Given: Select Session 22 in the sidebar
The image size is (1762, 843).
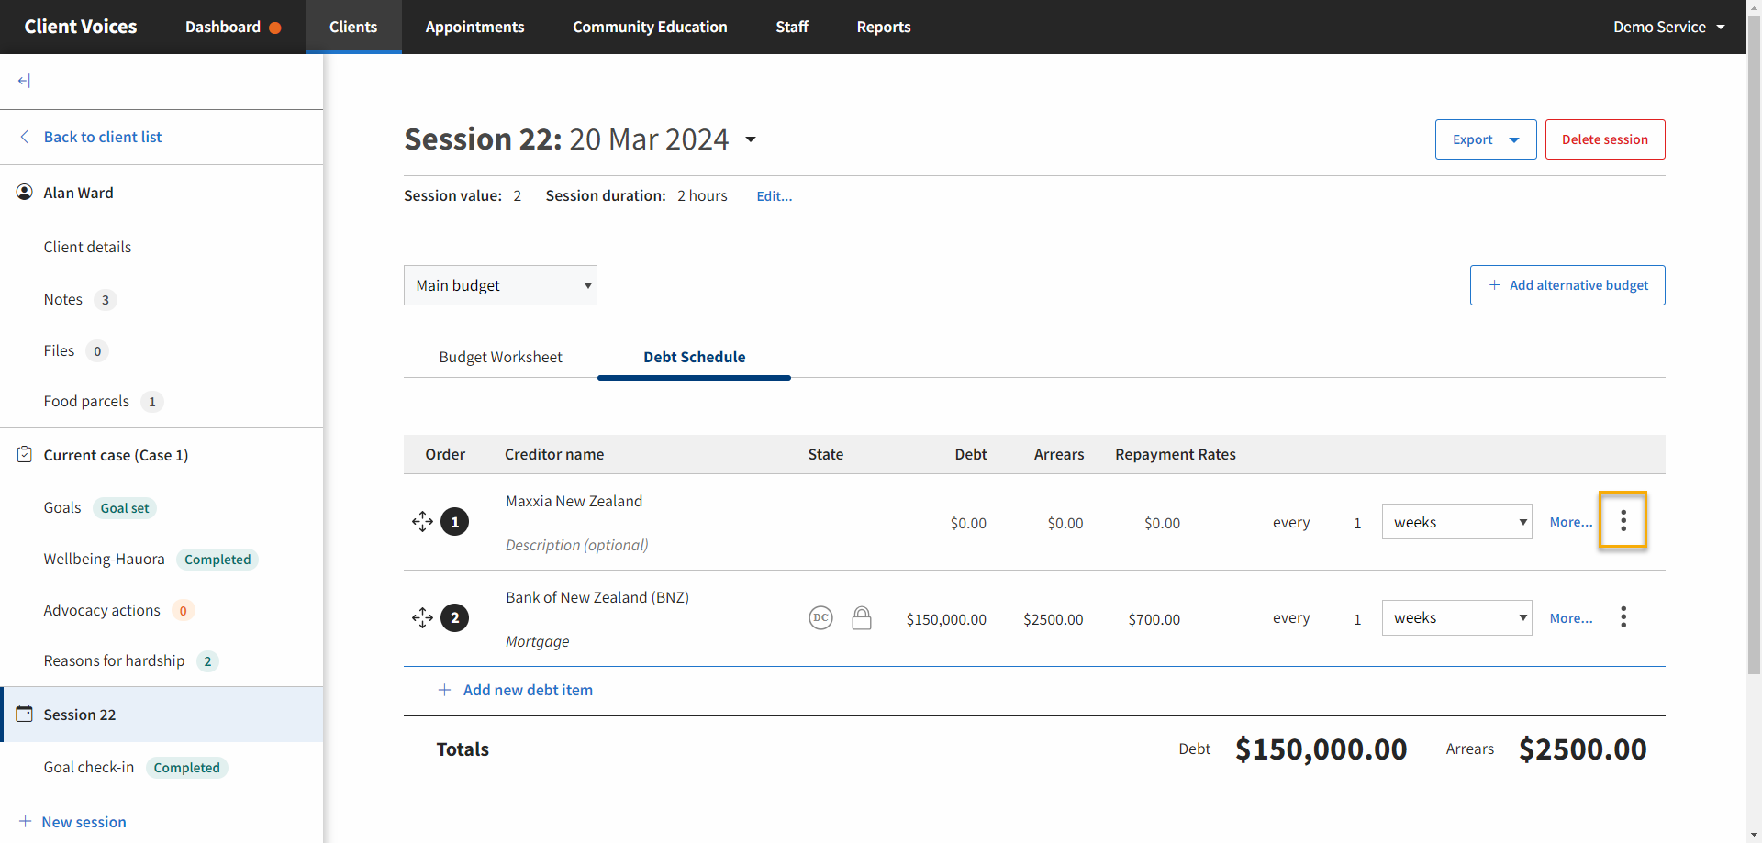Looking at the screenshot, I should [x=162, y=714].
